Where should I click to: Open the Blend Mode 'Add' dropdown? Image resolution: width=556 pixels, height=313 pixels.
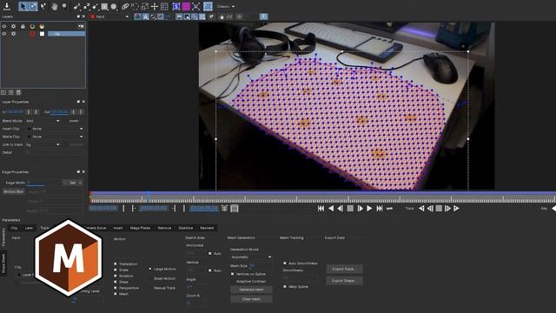(43, 121)
